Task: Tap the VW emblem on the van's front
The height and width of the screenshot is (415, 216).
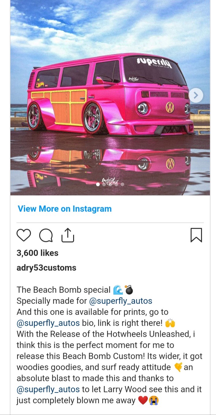Action: point(170,107)
